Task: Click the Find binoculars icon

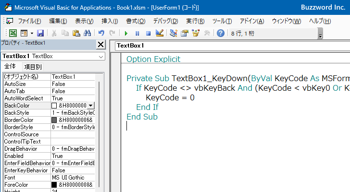Action: [x=87, y=33]
